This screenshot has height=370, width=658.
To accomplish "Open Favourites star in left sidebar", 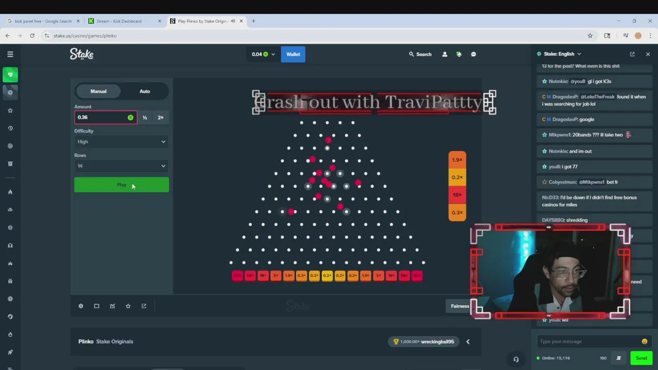I will point(10,110).
